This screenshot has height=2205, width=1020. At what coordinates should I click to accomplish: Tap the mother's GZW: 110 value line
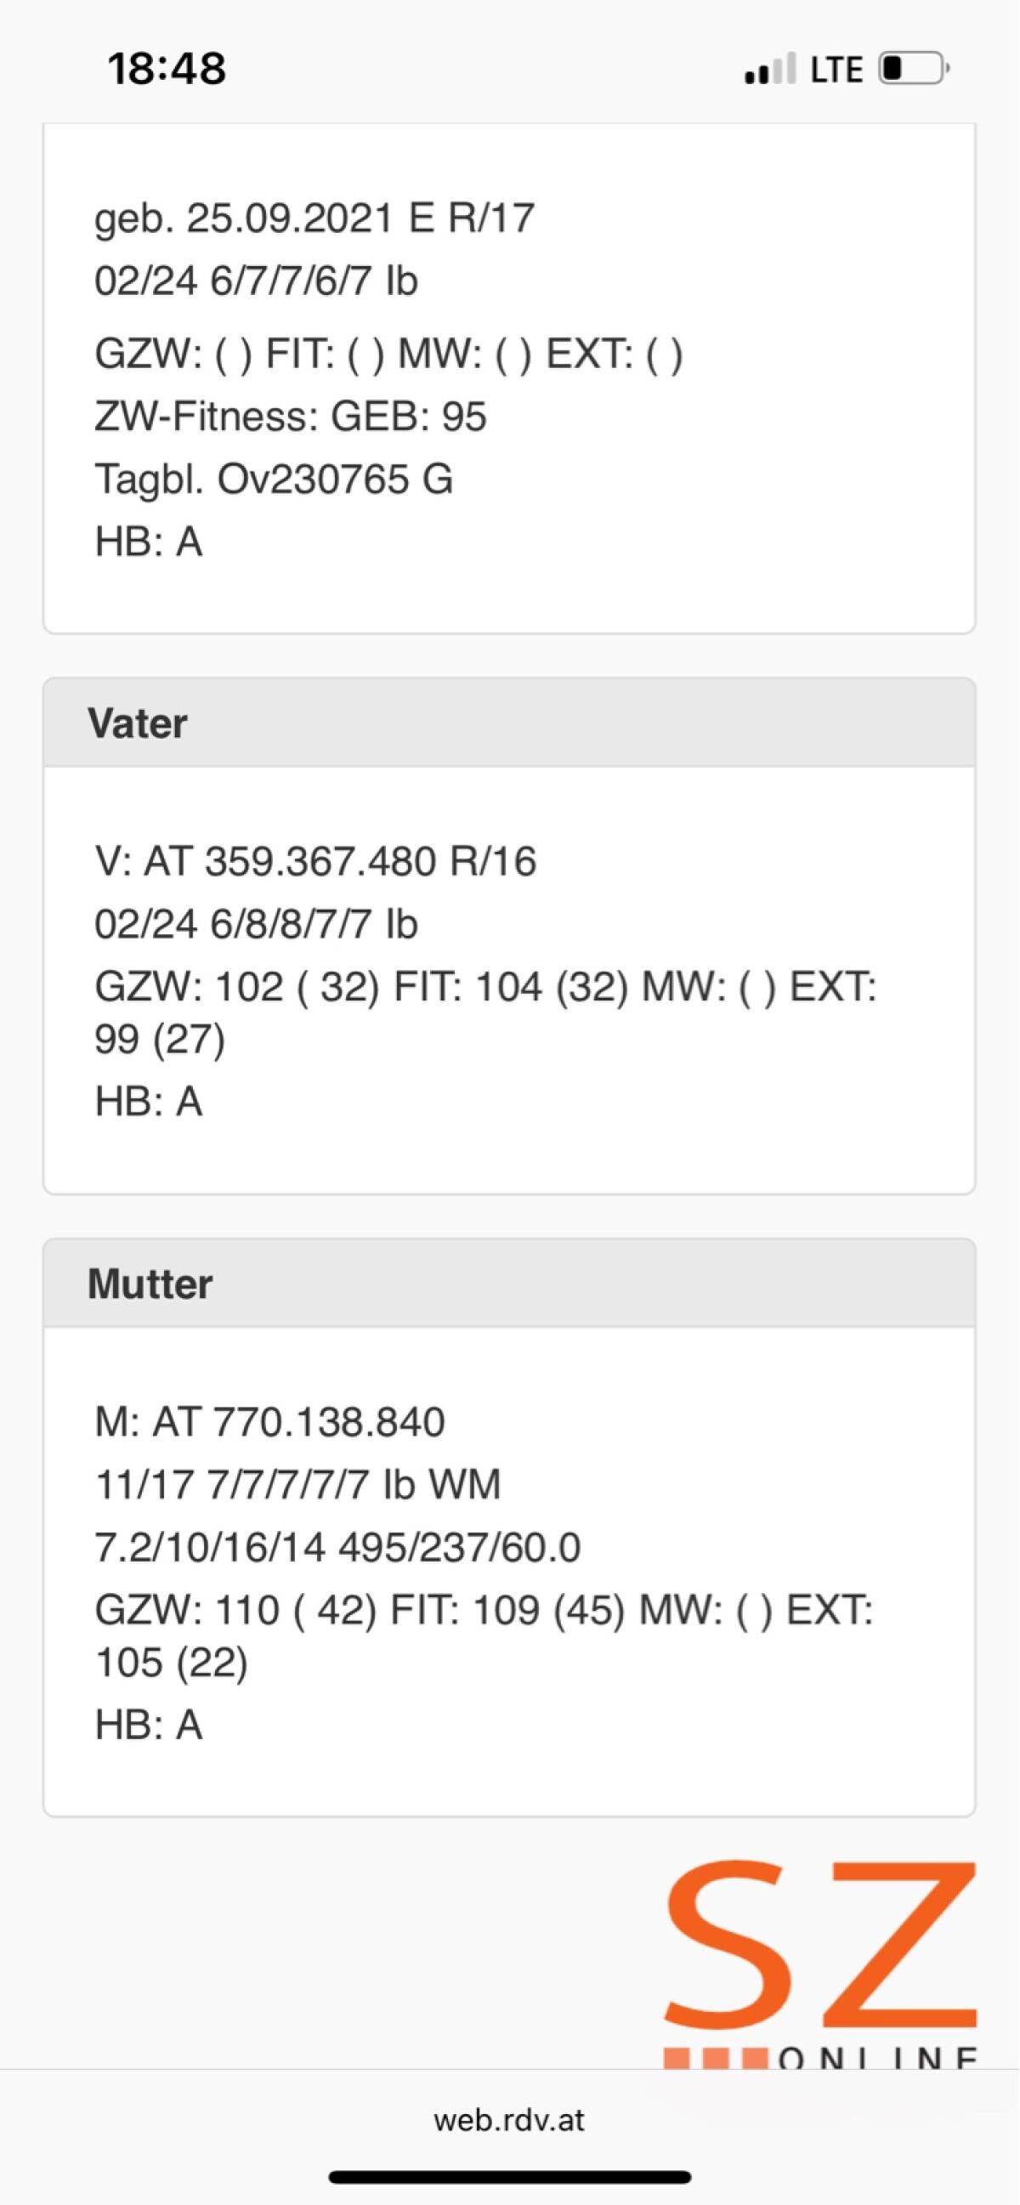tap(484, 1610)
